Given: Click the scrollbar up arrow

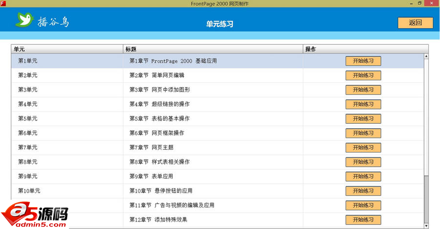Looking at the screenshot, I should click(426, 56).
